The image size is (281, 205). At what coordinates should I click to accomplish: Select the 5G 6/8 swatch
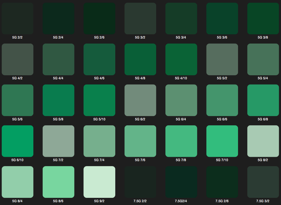(x=263, y=100)
